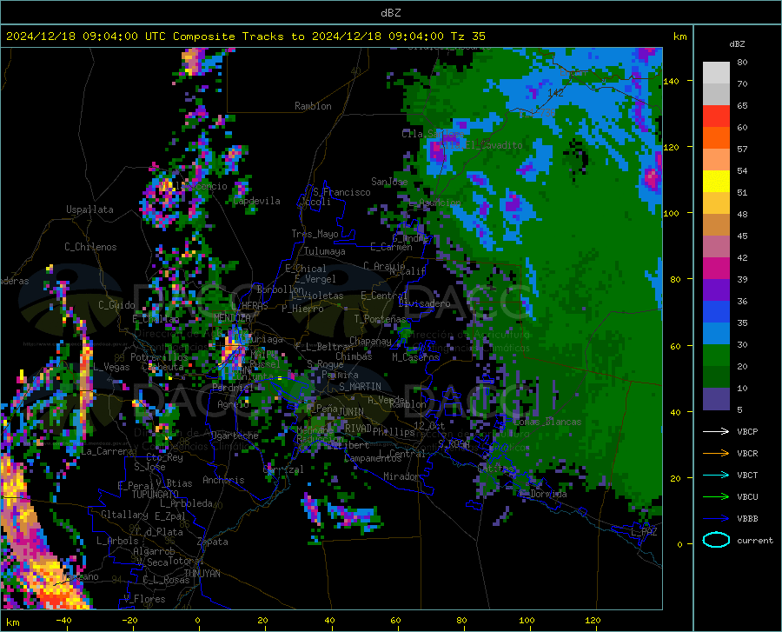Click the Potrerillos label
Viewport: 782px width, 632px height.
click(x=159, y=357)
